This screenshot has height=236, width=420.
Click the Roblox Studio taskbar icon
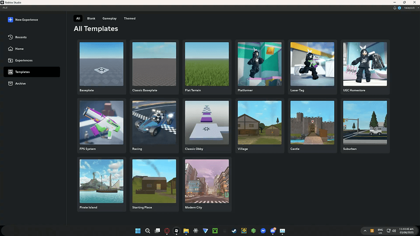pos(176,231)
